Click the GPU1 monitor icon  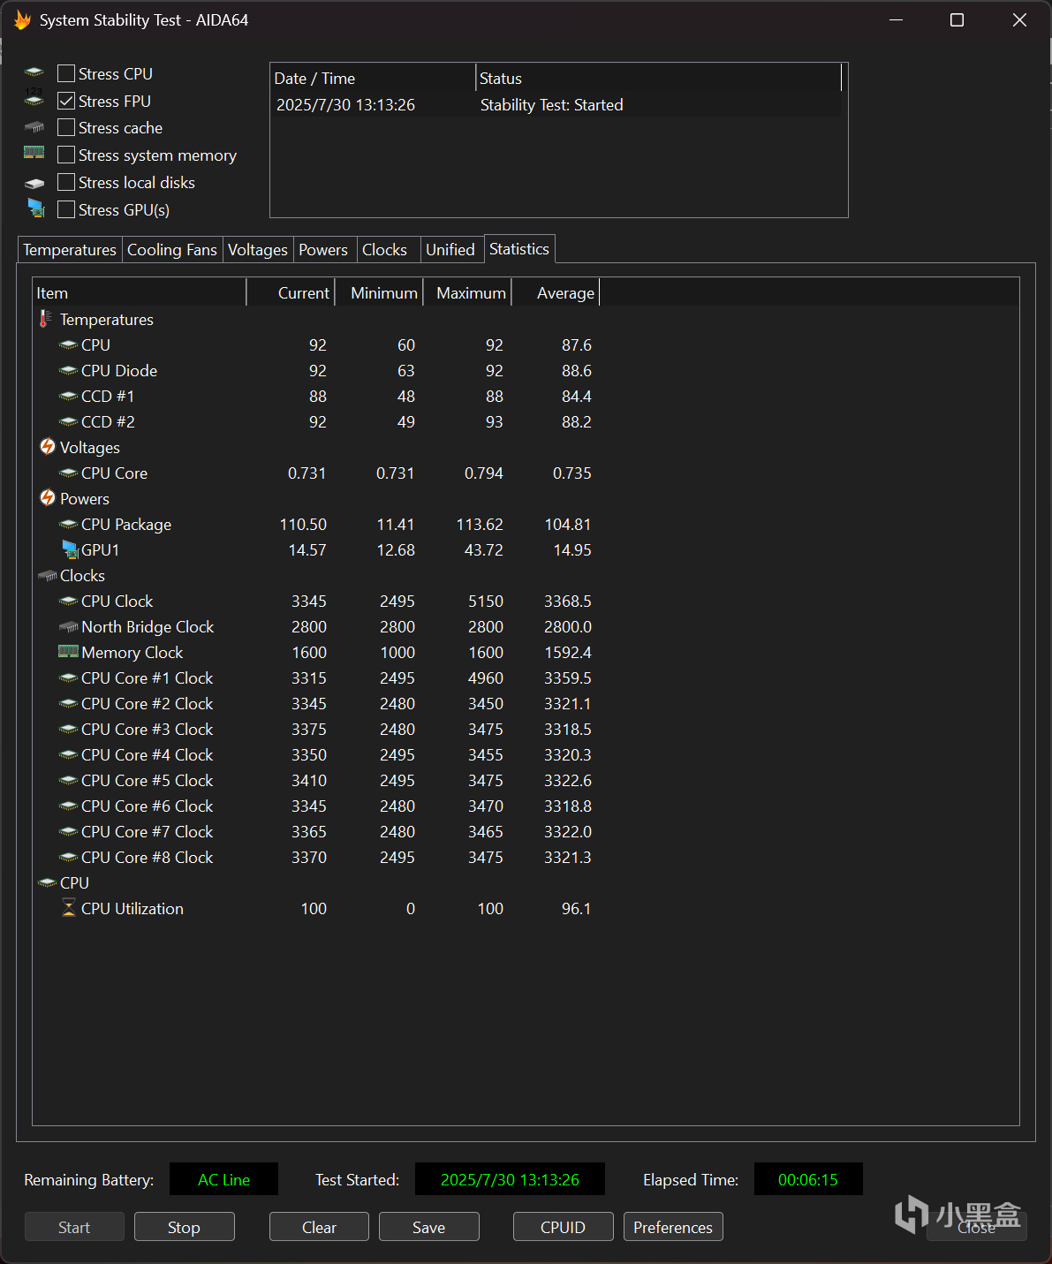click(x=71, y=549)
